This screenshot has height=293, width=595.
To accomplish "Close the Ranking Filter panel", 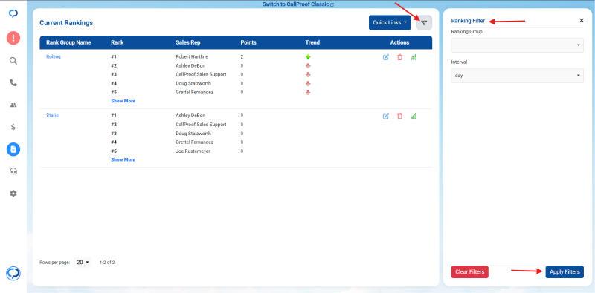I will coord(582,21).
